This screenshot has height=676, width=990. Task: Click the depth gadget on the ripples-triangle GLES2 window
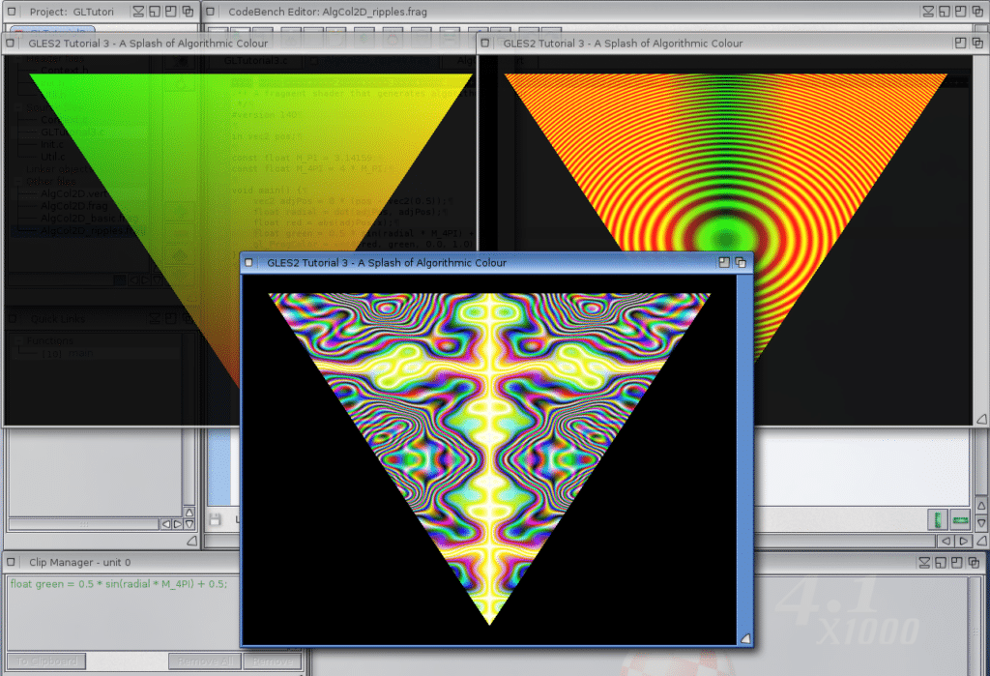point(977,43)
